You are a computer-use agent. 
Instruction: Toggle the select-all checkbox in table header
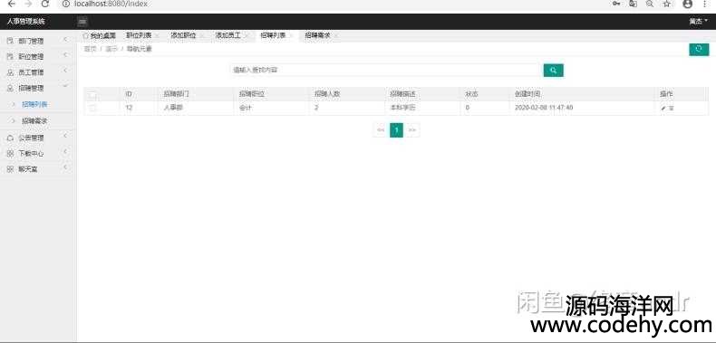point(92,95)
